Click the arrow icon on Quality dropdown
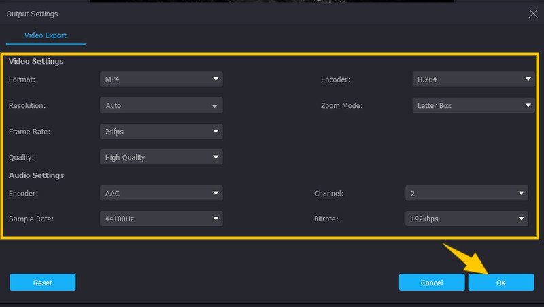544x307 pixels. (216, 158)
